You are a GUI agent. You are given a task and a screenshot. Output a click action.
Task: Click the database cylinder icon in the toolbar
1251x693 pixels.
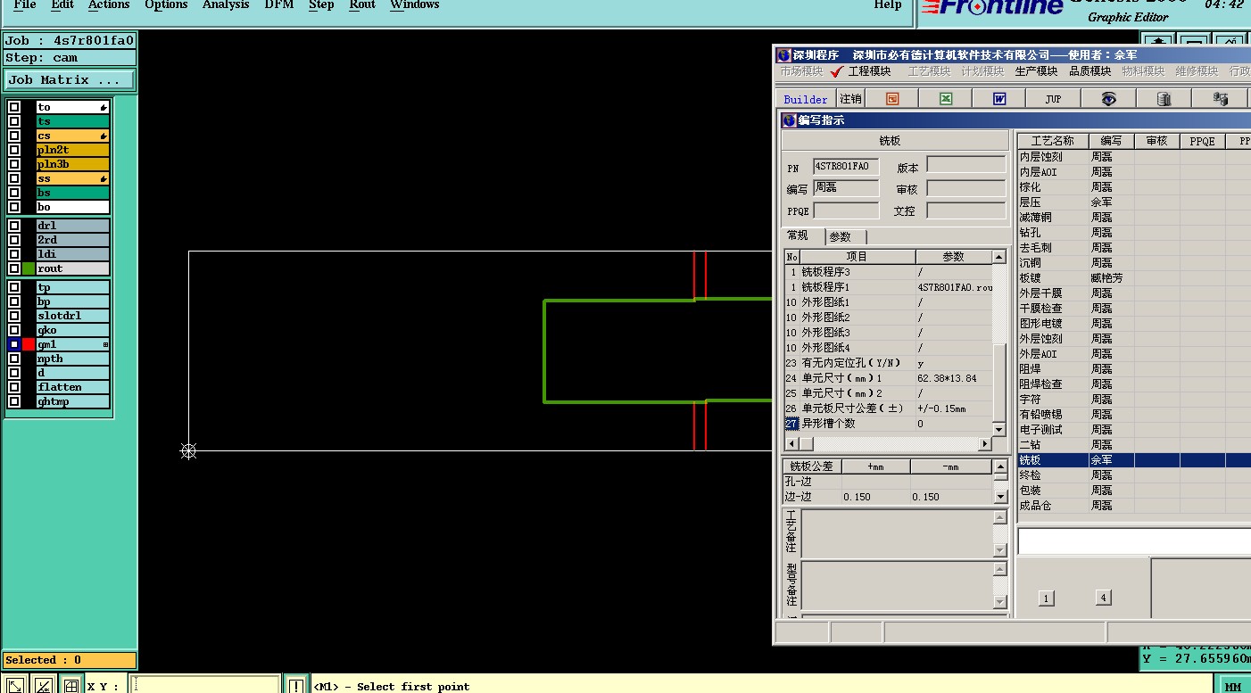click(1164, 99)
